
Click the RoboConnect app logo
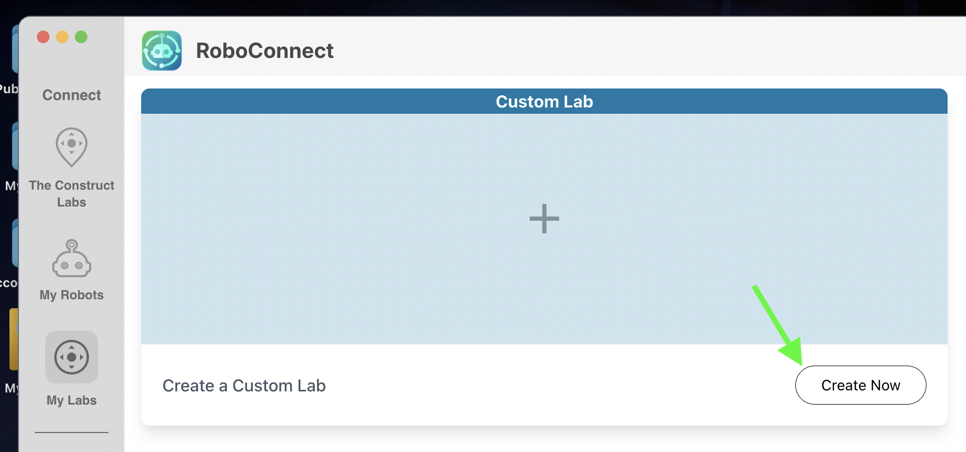(162, 51)
